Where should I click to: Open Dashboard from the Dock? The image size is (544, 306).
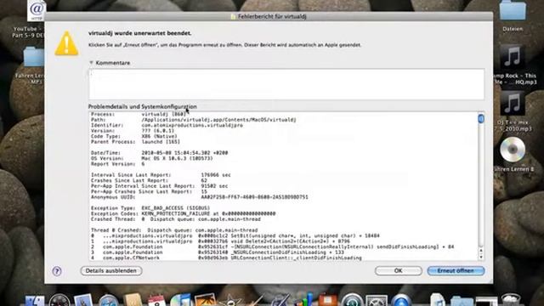pos(59,300)
